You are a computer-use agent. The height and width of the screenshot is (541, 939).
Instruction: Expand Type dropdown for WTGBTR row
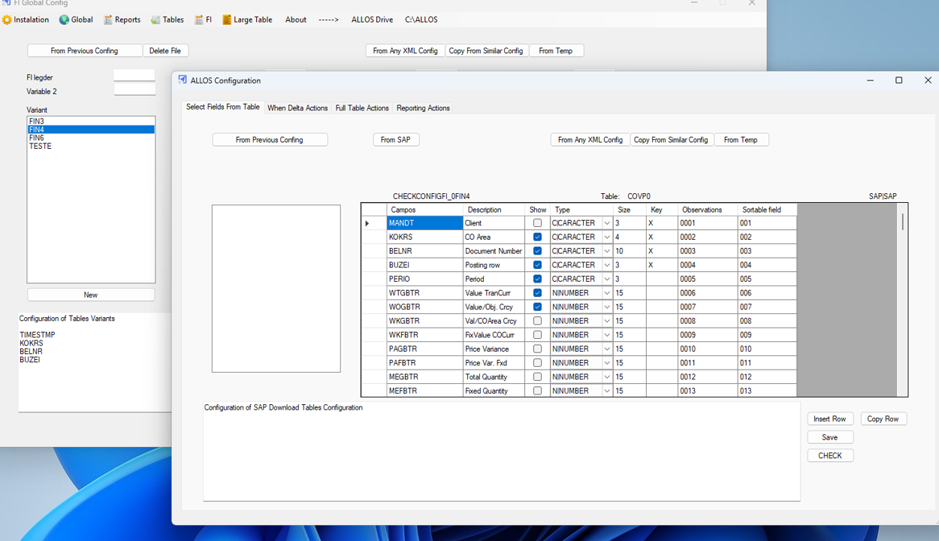coord(606,293)
